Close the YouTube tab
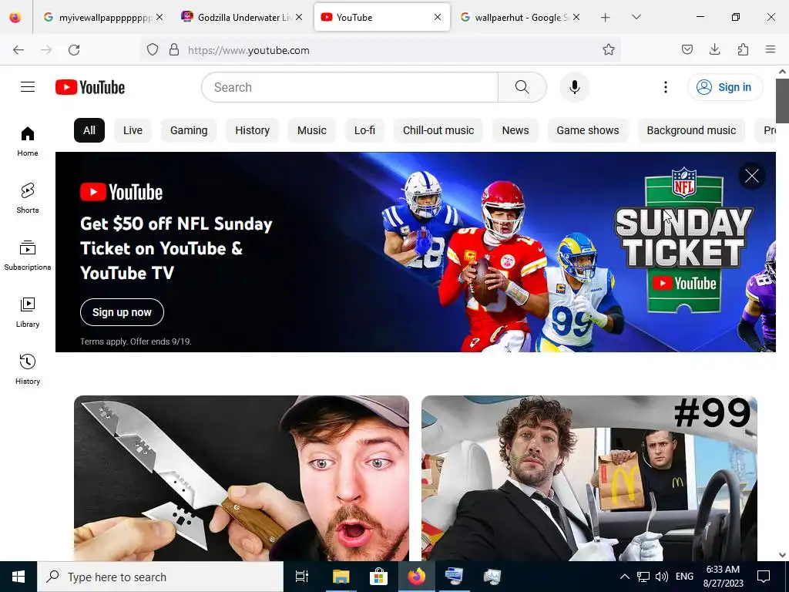789x592 pixels. [438, 17]
